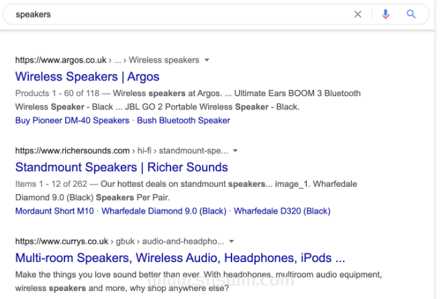Screen dimensions: 441x299
Task: Expand the dropdown arrow next to Argos URL
Action: click(207, 60)
